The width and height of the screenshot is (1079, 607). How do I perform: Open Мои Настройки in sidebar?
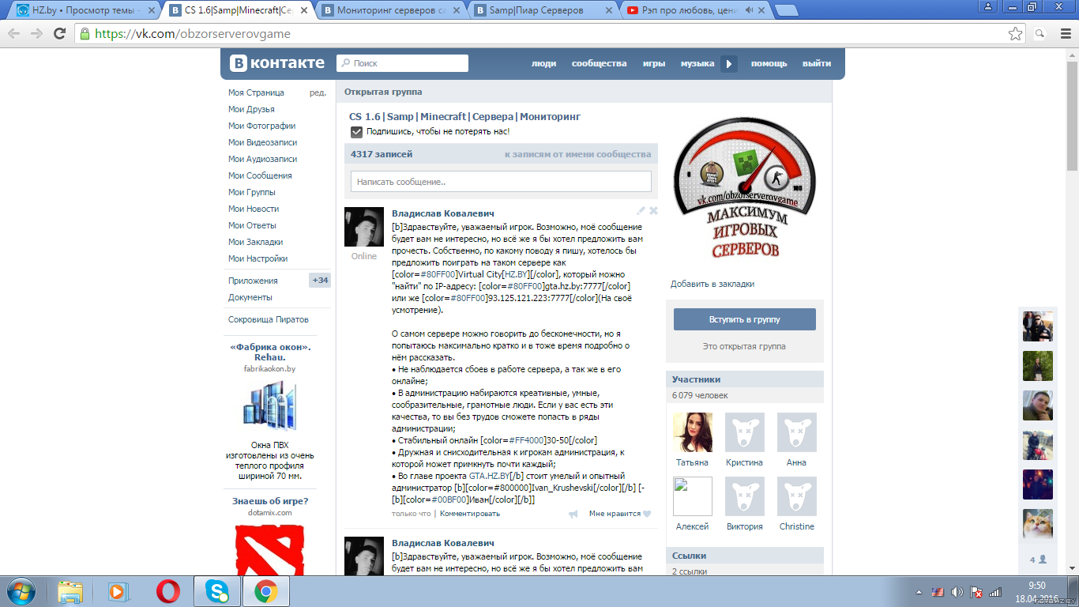tap(258, 258)
